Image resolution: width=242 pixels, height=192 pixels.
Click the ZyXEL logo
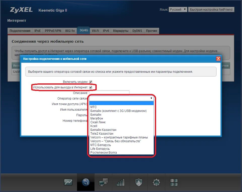(21, 10)
